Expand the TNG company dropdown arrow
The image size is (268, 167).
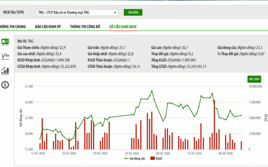(115, 13)
